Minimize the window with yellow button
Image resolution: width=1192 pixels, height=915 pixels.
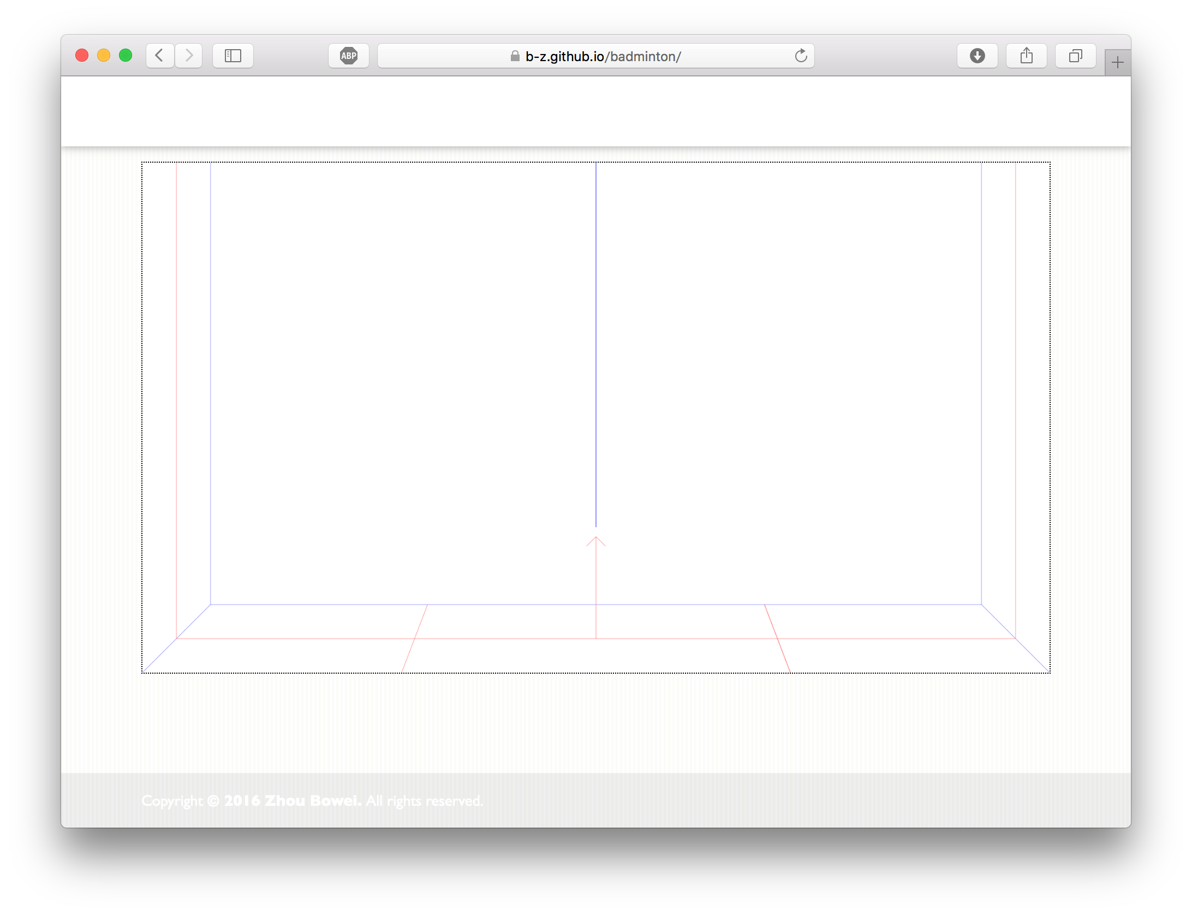pyautogui.click(x=104, y=56)
